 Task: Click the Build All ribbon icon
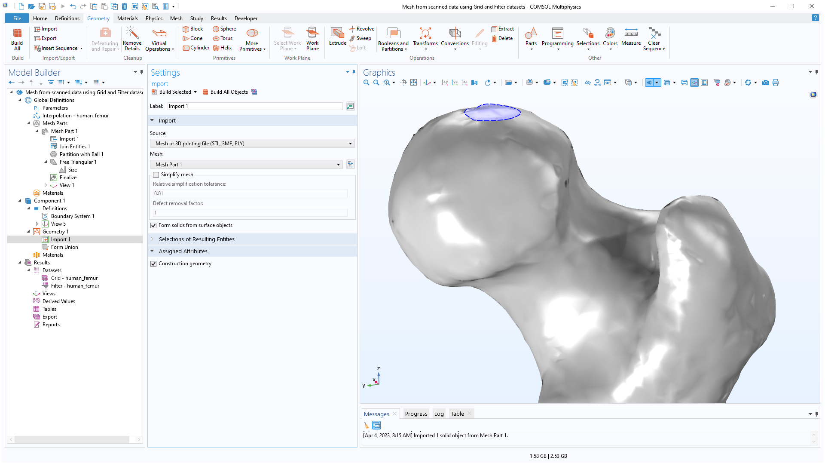pos(17,39)
